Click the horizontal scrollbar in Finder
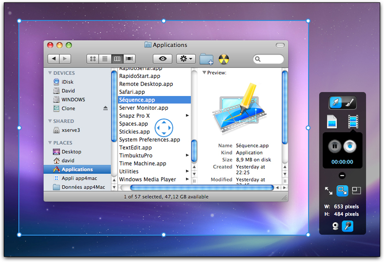This screenshot has height=262, width=384. point(202,187)
